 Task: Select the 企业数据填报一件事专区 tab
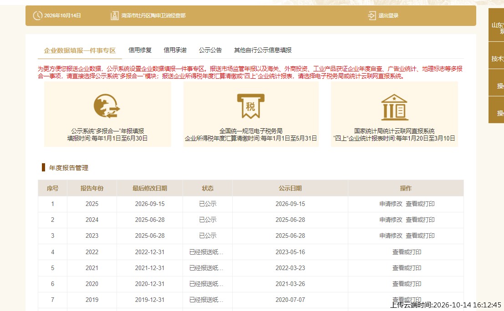pos(80,50)
